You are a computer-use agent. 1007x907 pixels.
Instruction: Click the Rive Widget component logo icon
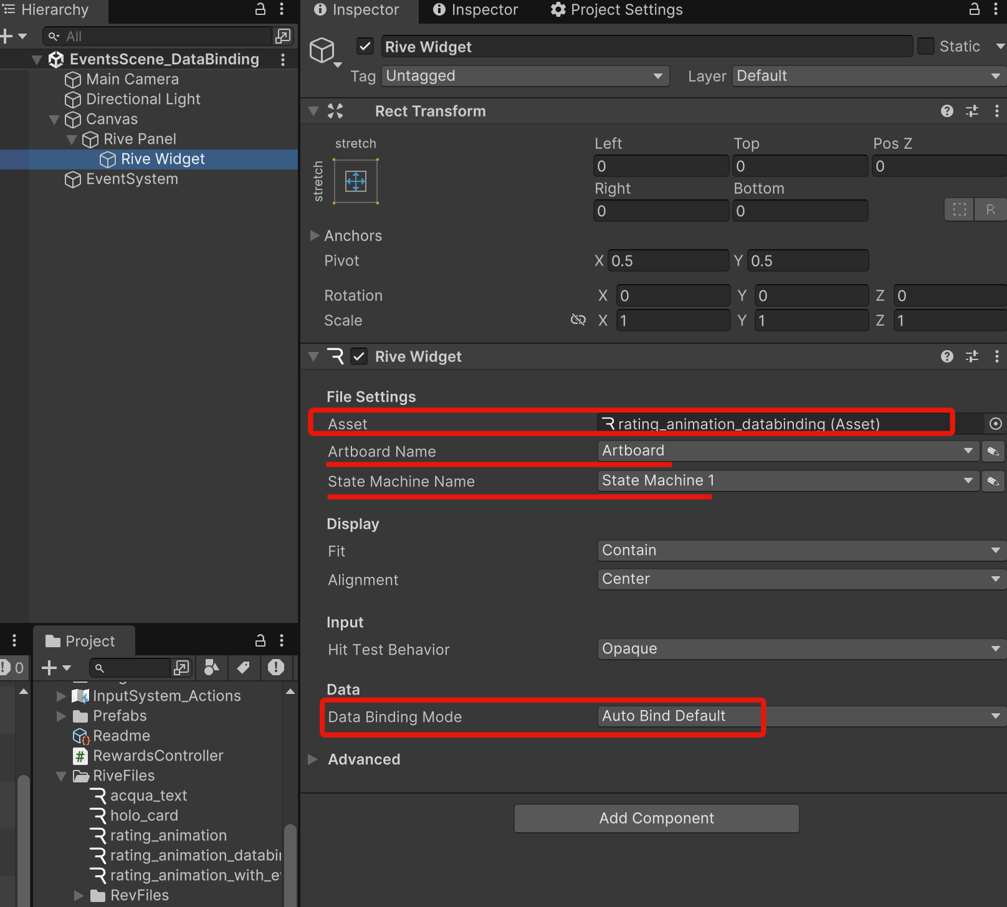pos(335,356)
